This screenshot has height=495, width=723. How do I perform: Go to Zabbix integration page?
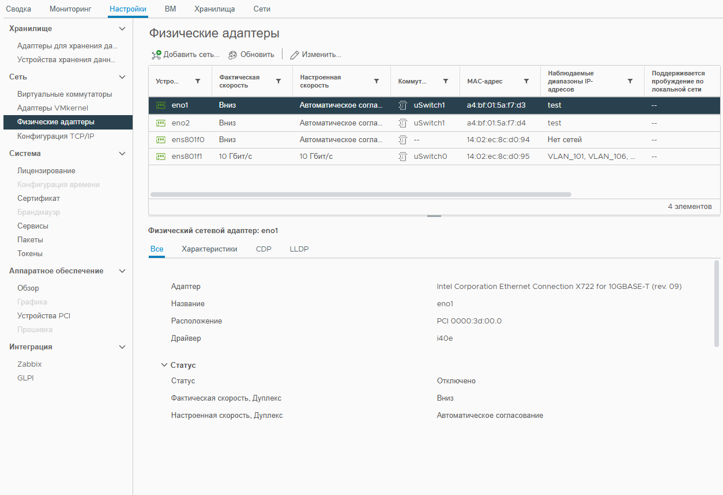point(29,364)
